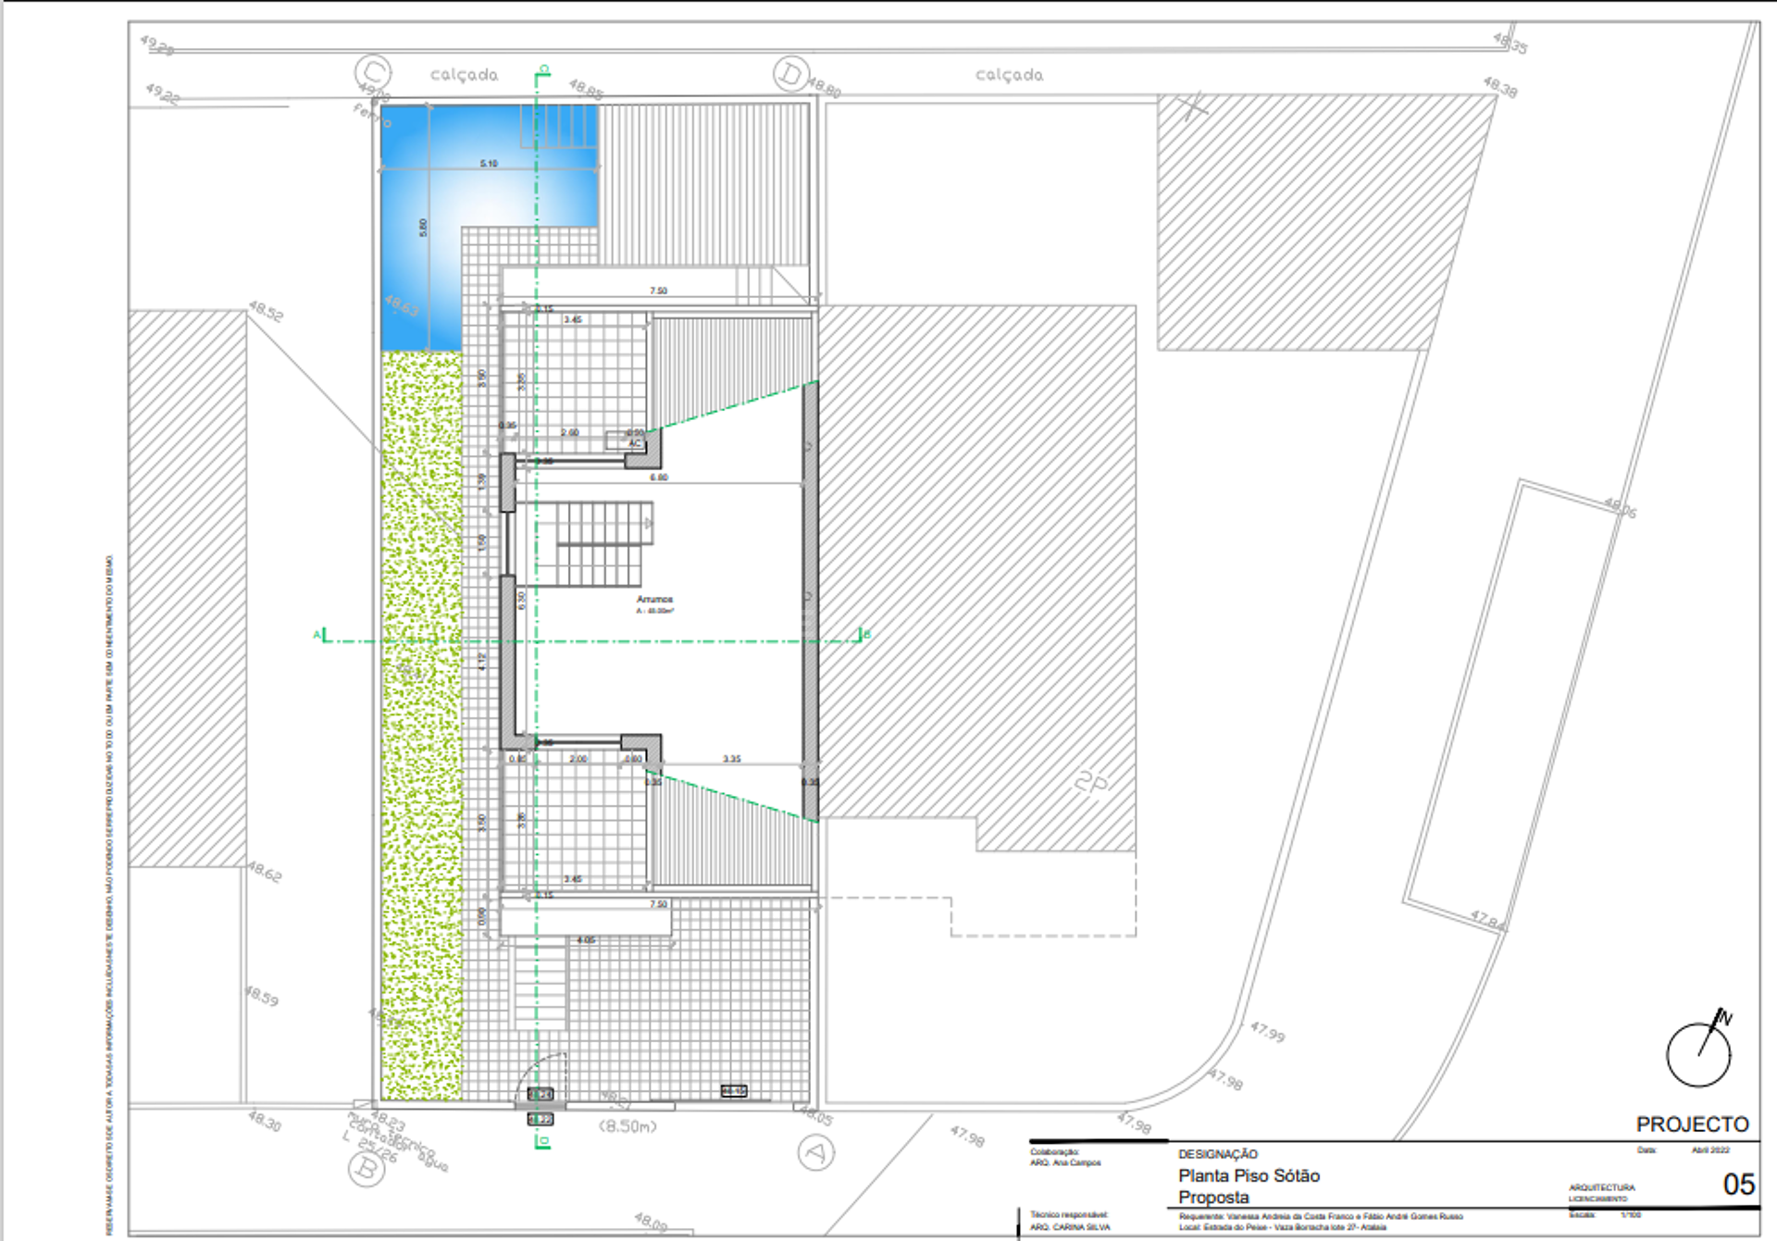Viewport: 1777px width, 1241px height.
Task: Click the pool width dimension '5.10'
Action: pos(489,164)
